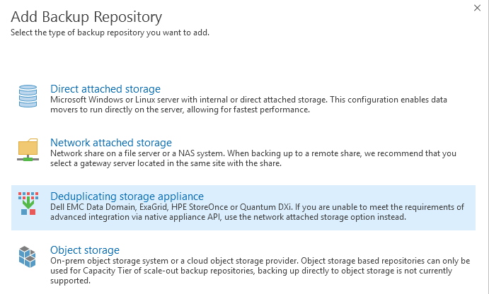Click the Object storage cubes icon

pos(28,257)
